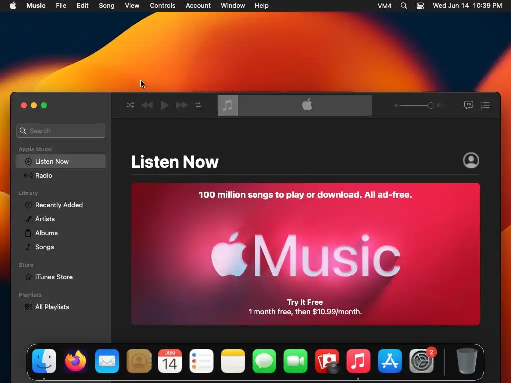Image resolution: width=511 pixels, height=383 pixels.
Task: Click the previous track rewind button
Action: (147, 105)
